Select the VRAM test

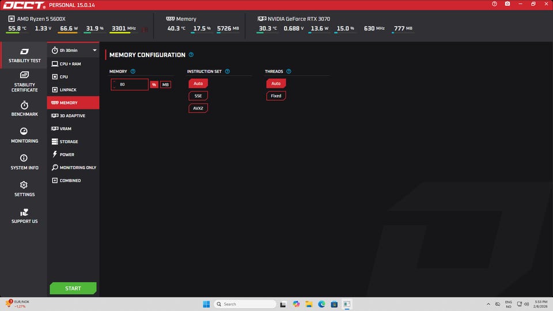tap(73, 128)
